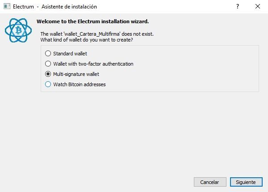
Task: Click 'Wallet with two-factor authentication' label
Action: (x=93, y=64)
